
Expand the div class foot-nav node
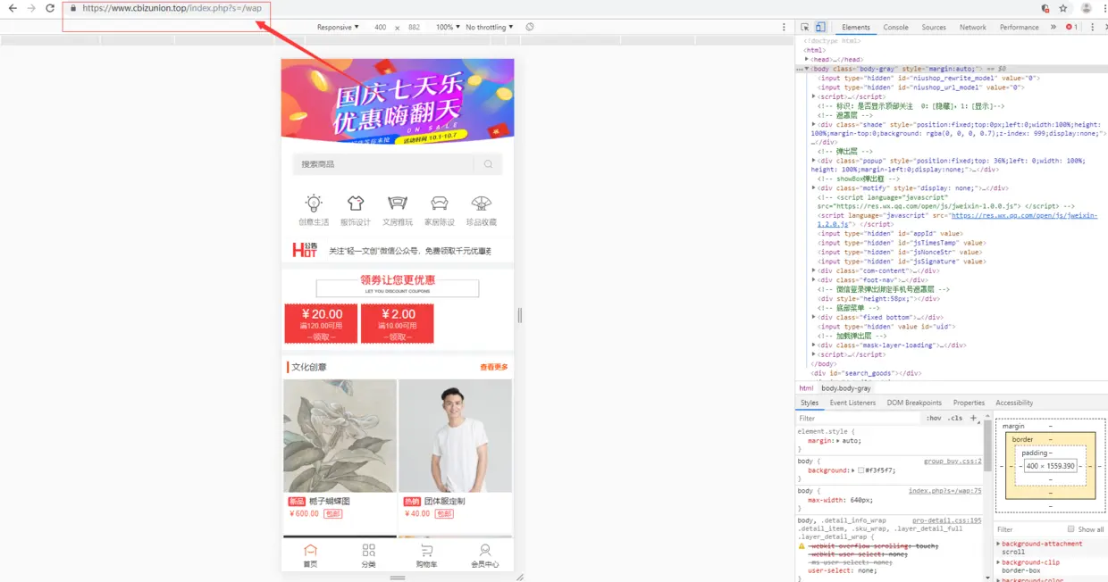(814, 280)
